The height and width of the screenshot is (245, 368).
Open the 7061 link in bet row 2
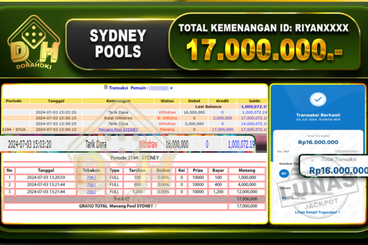point(91,185)
